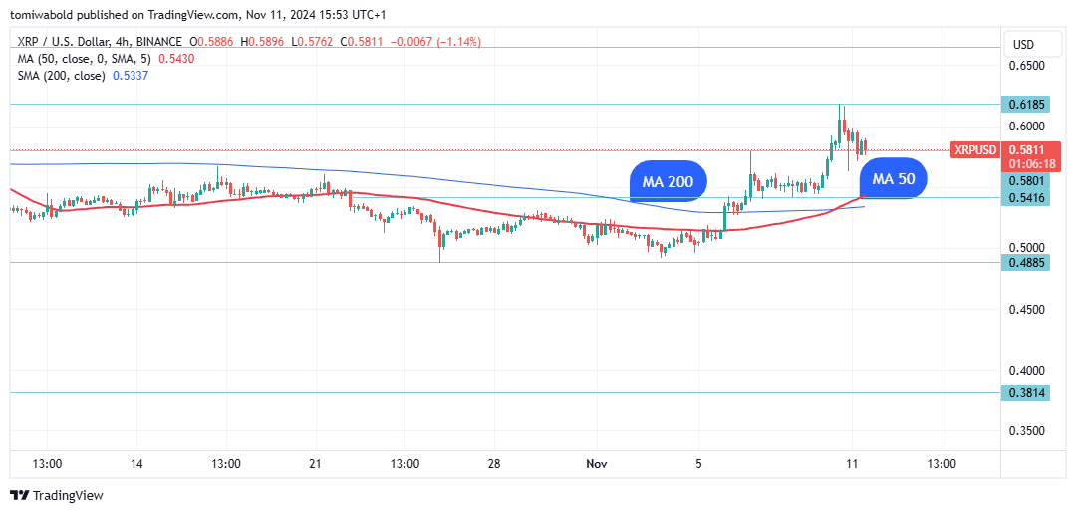This screenshot has height=513, width=1076.
Task: Select the MA (50, close, 0, SMA, 5) legend
Action: 87,59
